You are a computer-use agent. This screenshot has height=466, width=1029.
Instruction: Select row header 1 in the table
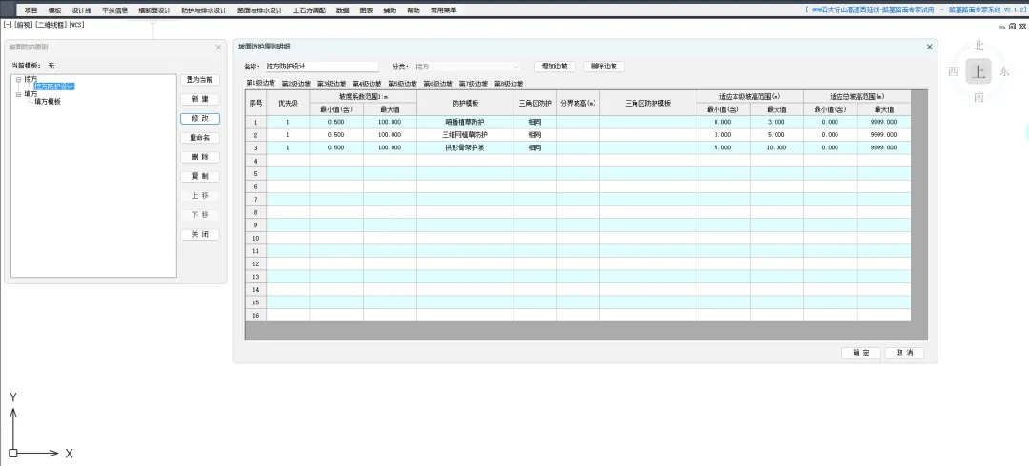255,123
